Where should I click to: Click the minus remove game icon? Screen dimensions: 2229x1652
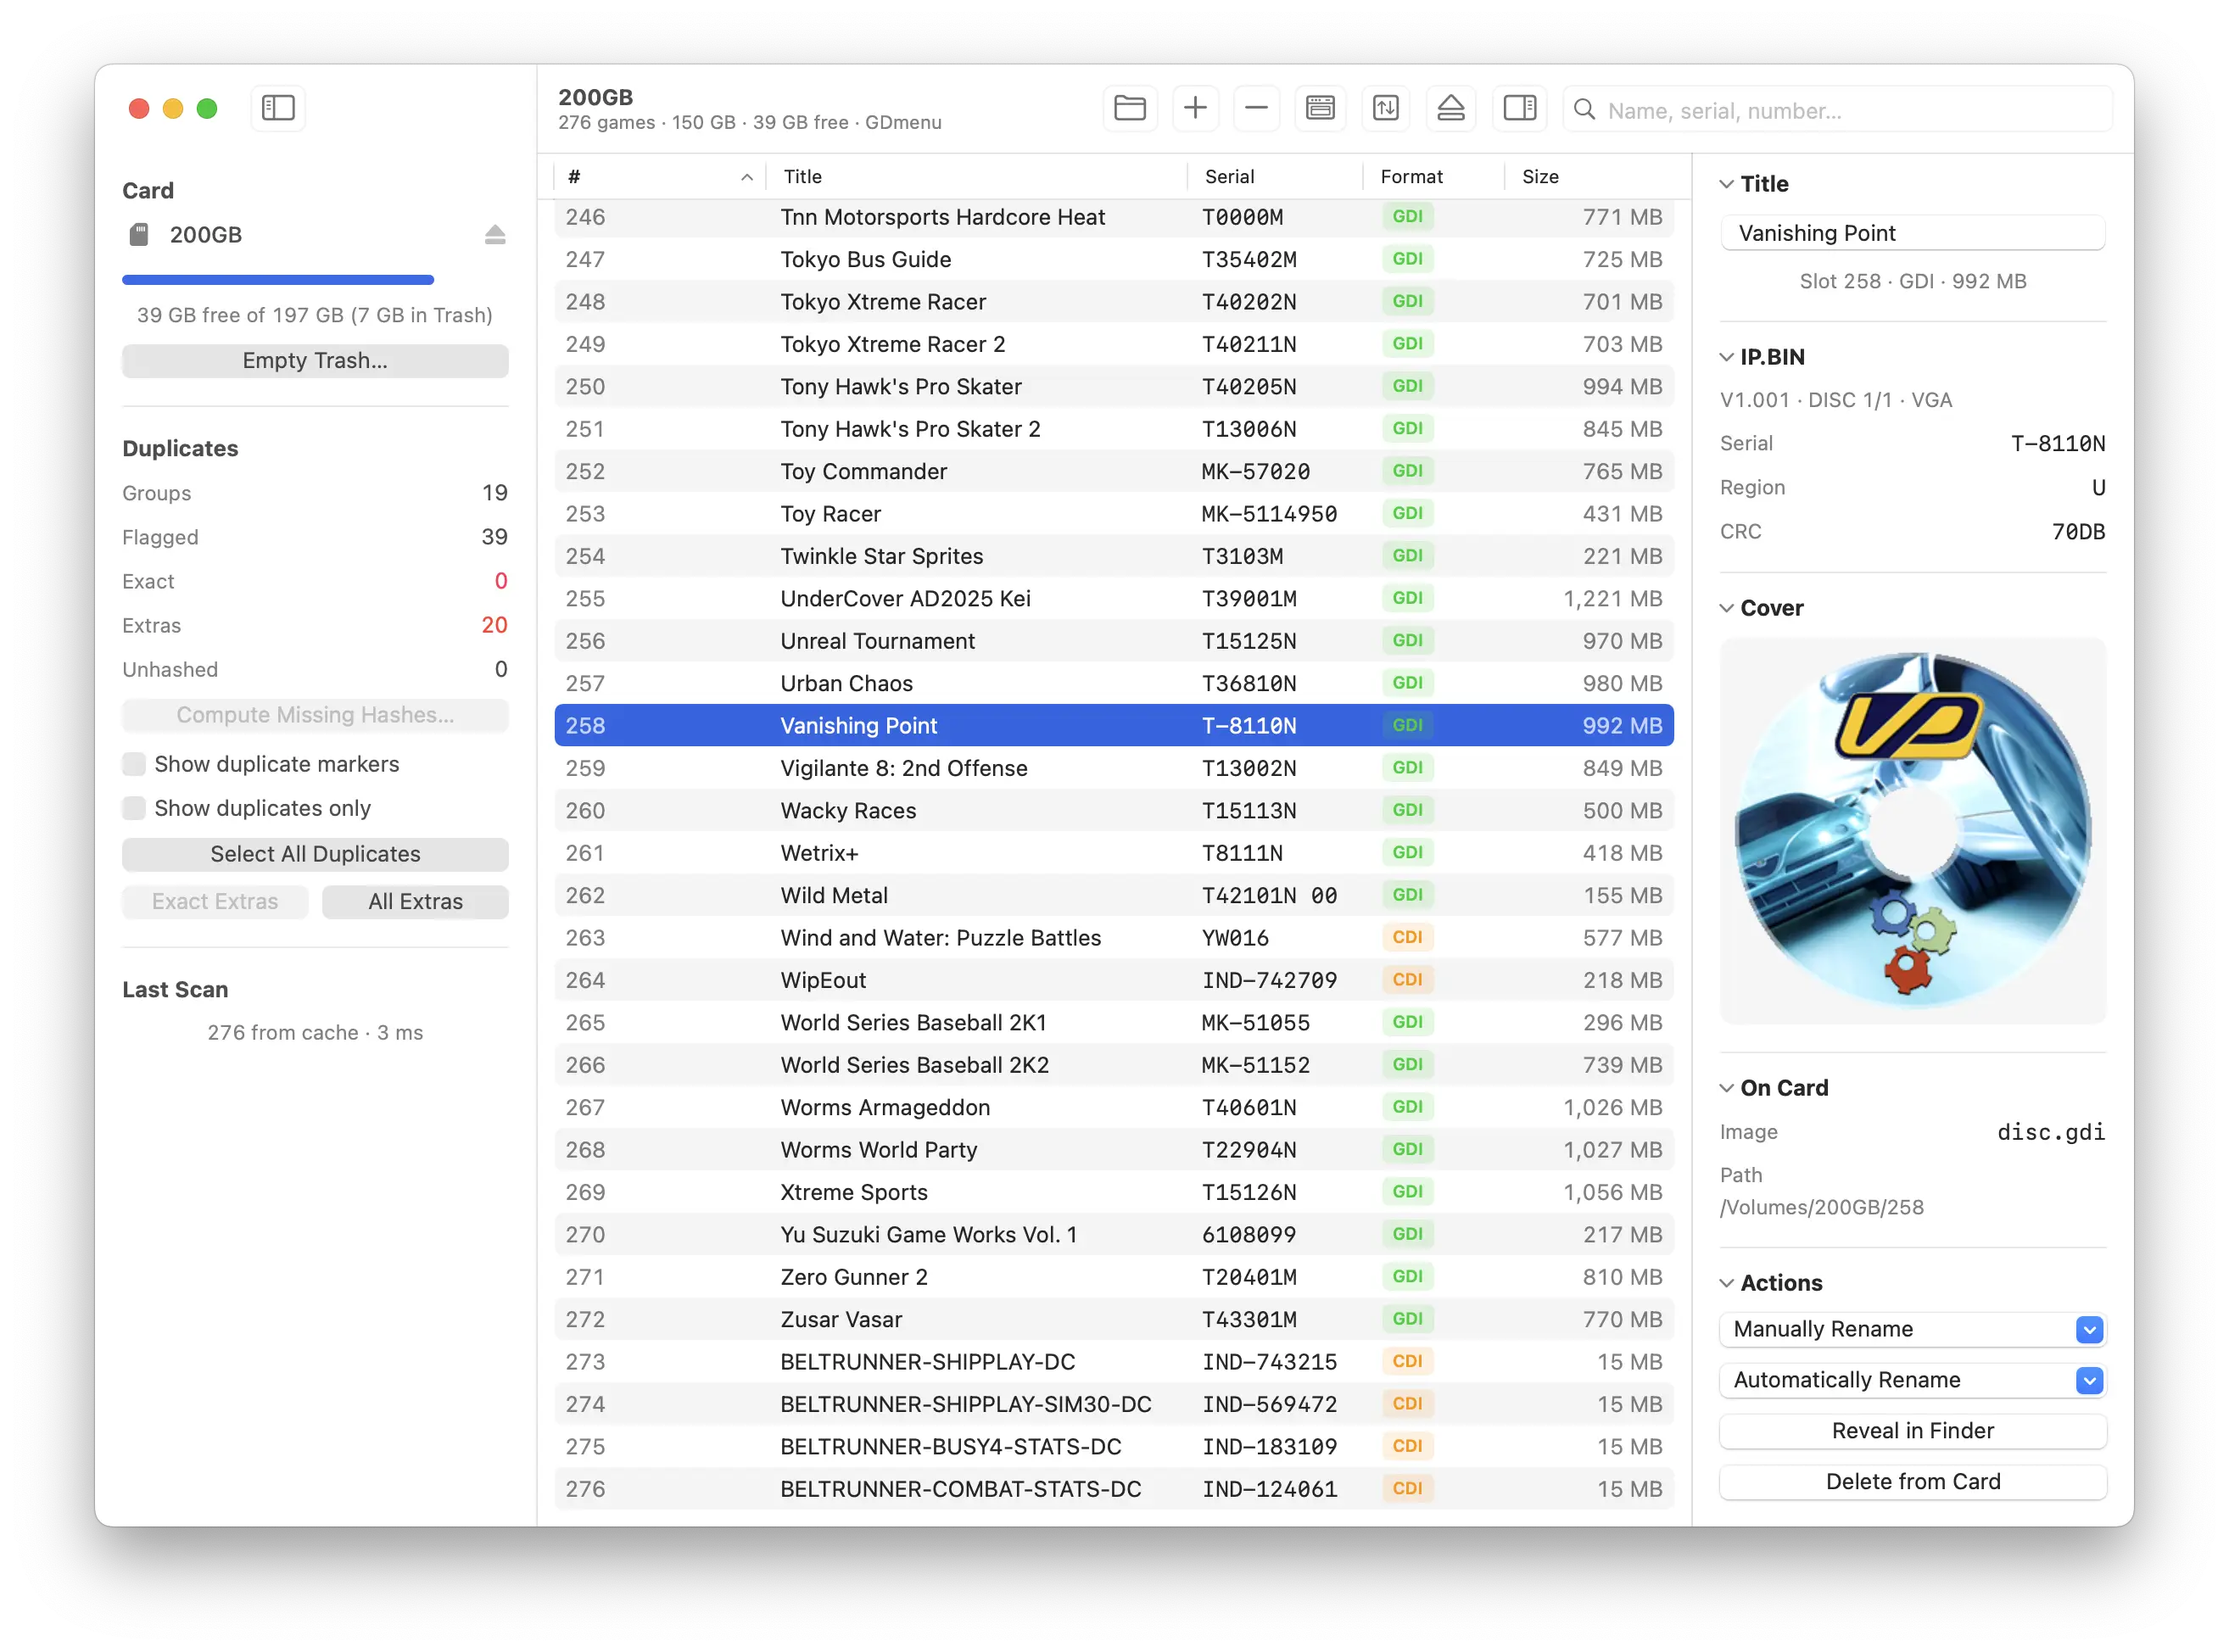[1256, 108]
